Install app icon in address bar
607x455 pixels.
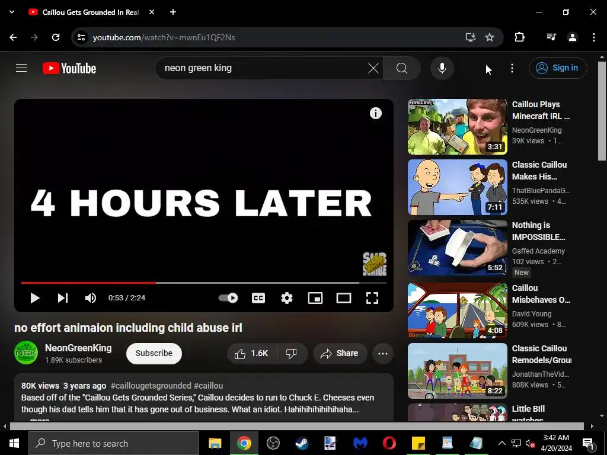470,37
